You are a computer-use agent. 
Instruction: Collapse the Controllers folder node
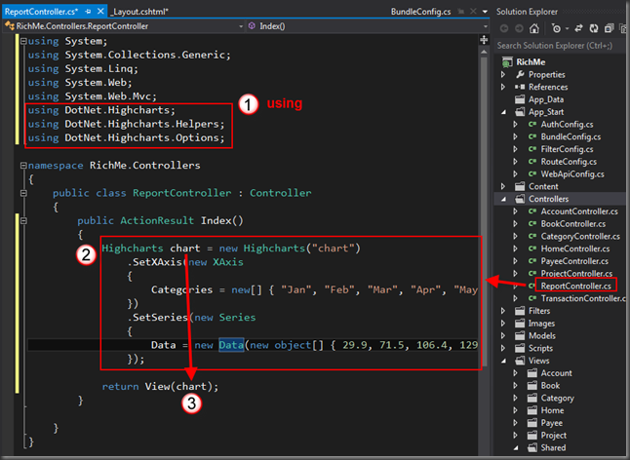(x=503, y=199)
